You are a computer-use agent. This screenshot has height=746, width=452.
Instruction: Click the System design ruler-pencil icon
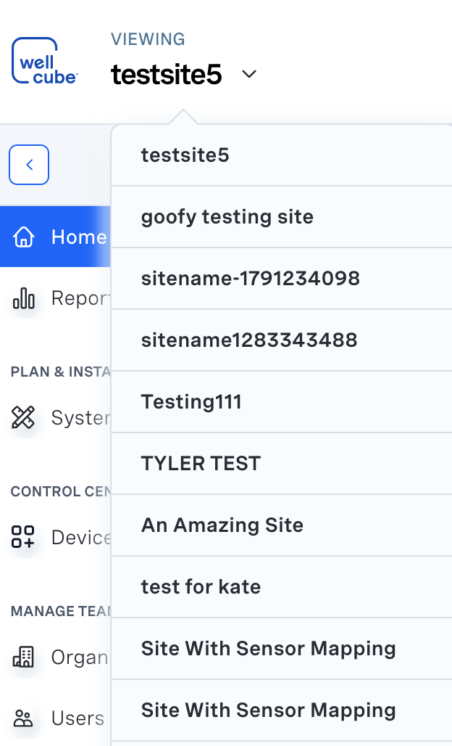point(23,417)
